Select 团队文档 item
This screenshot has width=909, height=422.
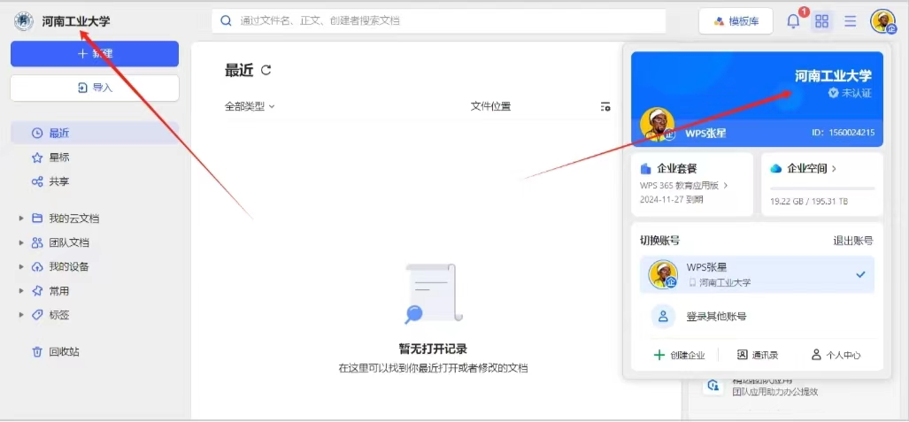tap(69, 243)
